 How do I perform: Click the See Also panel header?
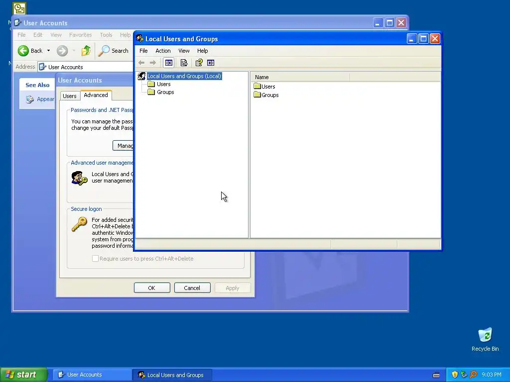37,85
